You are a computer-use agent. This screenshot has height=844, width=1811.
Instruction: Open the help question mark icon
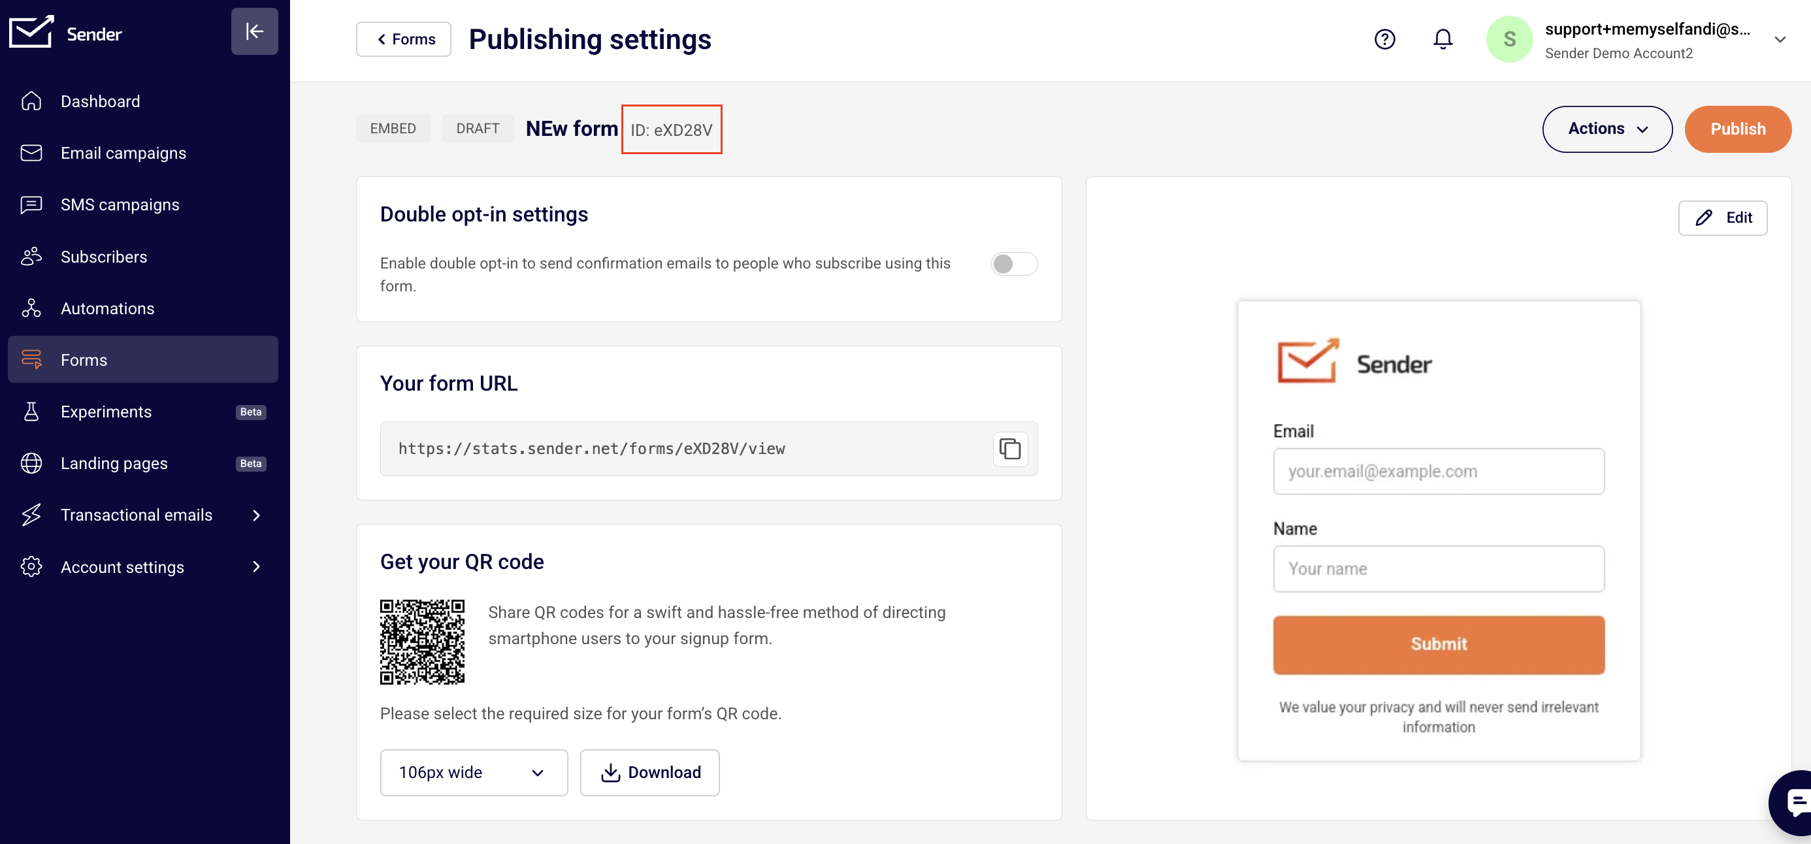(x=1384, y=39)
